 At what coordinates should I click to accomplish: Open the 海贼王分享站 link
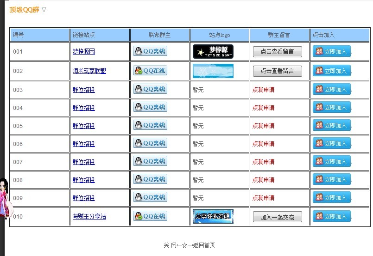[x=89, y=216]
